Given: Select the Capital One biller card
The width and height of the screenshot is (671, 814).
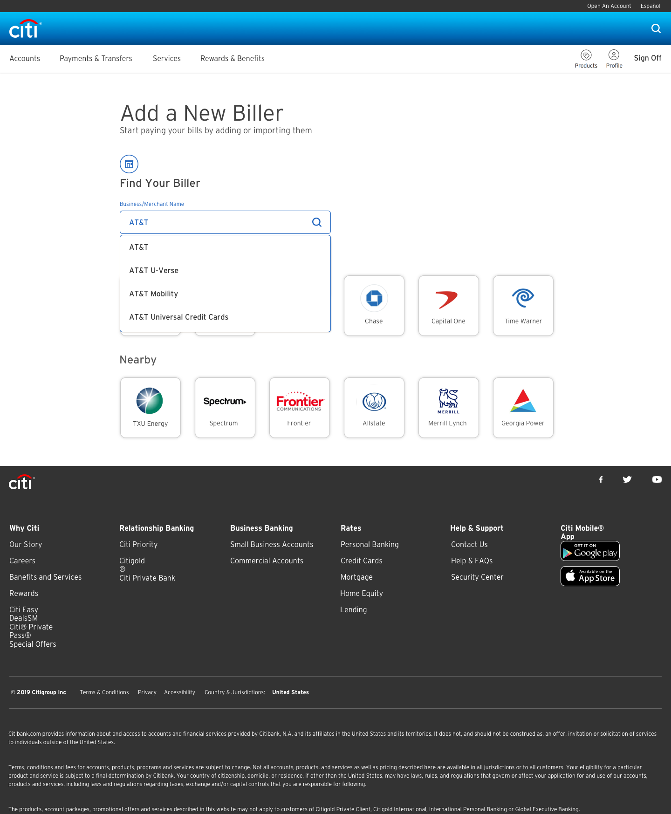Looking at the screenshot, I should coord(449,305).
